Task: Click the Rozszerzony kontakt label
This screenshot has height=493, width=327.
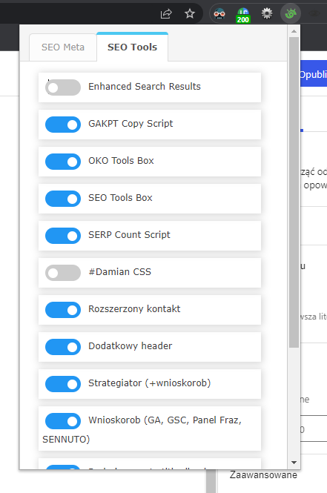Action: [x=134, y=309]
